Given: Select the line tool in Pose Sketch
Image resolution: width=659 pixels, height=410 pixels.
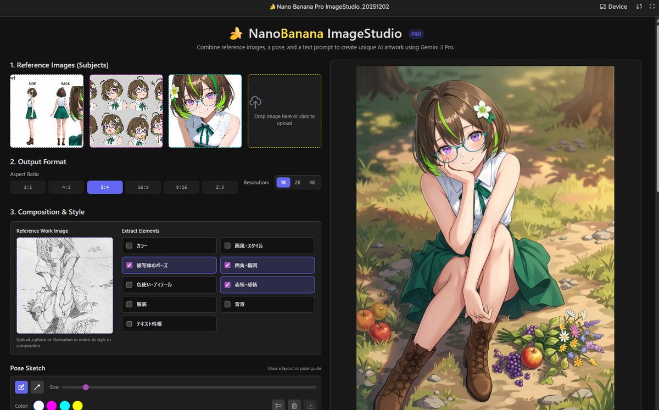Looking at the screenshot, I should pyautogui.click(x=37, y=387).
